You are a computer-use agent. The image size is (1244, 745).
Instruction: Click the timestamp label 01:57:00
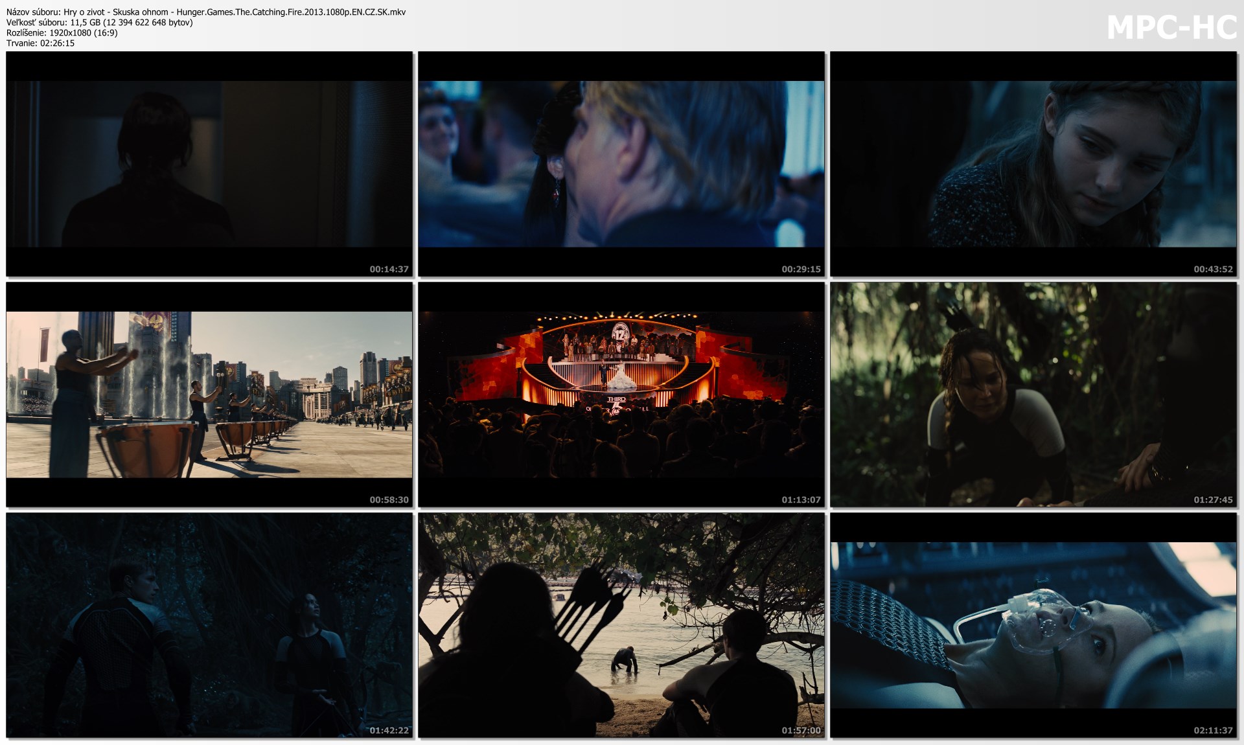click(801, 730)
